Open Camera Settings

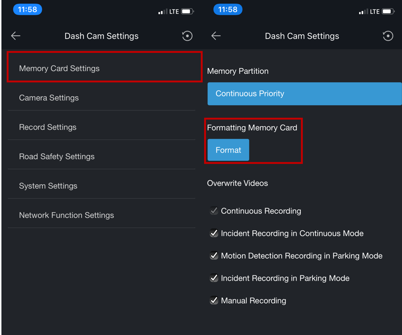pyautogui.click(x=102, y=98)
